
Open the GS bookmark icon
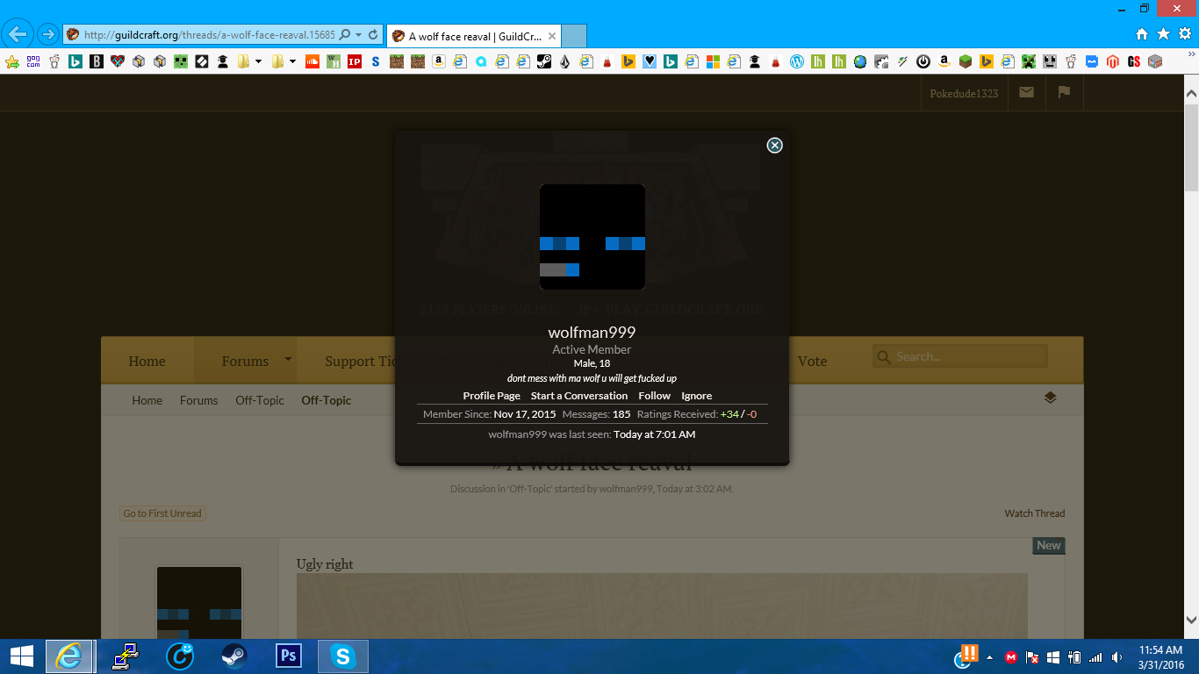(x=1134, y=61)
